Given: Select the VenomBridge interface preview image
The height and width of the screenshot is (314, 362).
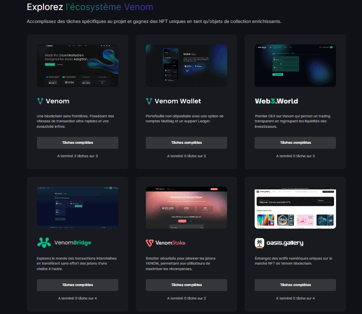Looking at the screenshot, I should tap(77, 207).
